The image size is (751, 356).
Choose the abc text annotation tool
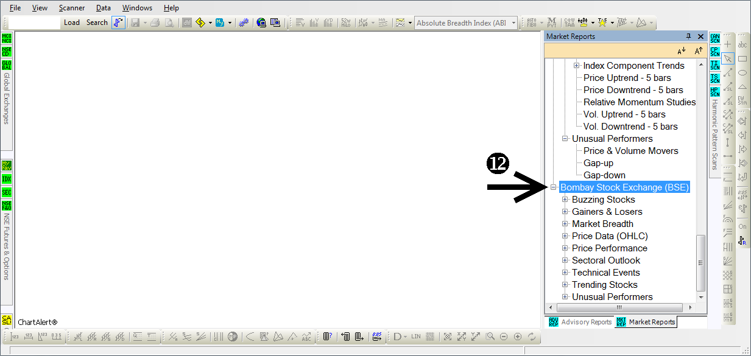(x=742, y=44)
